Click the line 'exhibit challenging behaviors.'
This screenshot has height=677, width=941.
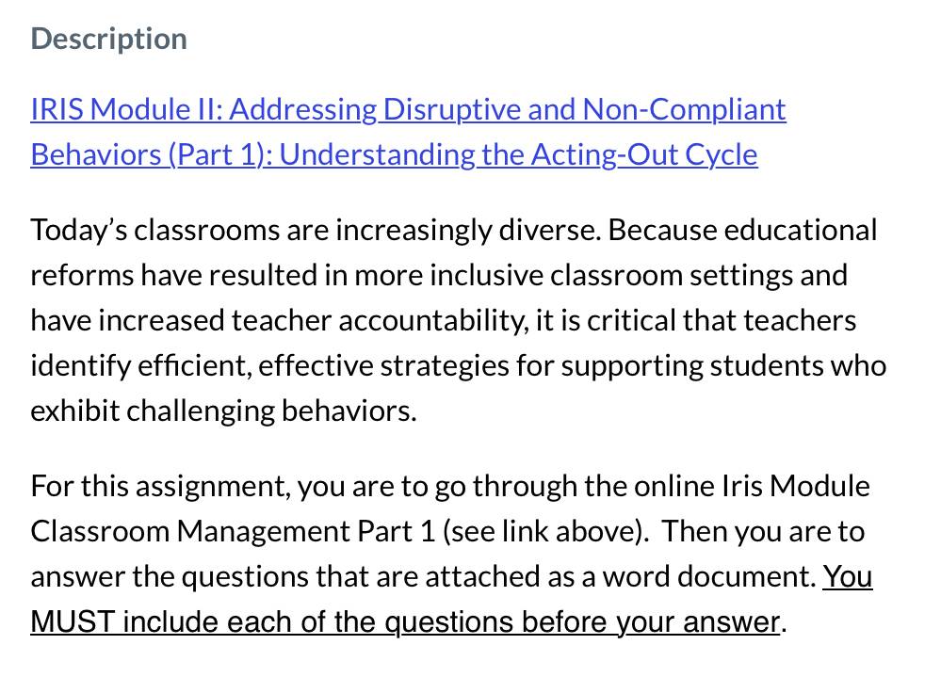pyautogui.click(x=223, y=411)
